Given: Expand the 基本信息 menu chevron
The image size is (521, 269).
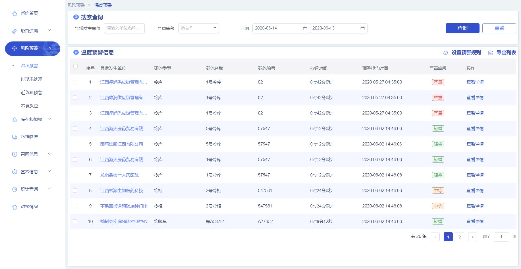Looking at the screenshot, I should pyautogui.click(x=49, y=171).
